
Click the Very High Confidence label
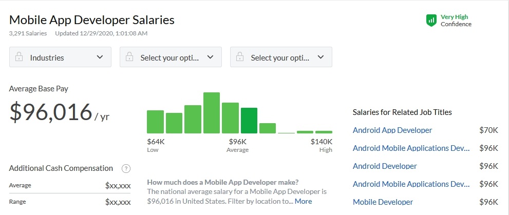click(x=456, y=21)
